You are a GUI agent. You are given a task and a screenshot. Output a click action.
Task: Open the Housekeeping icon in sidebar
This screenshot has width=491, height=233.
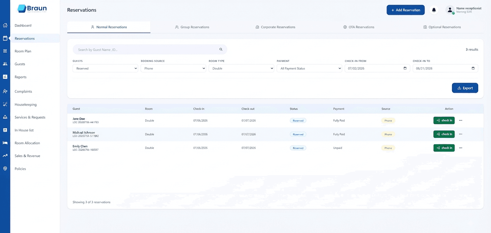5,104
